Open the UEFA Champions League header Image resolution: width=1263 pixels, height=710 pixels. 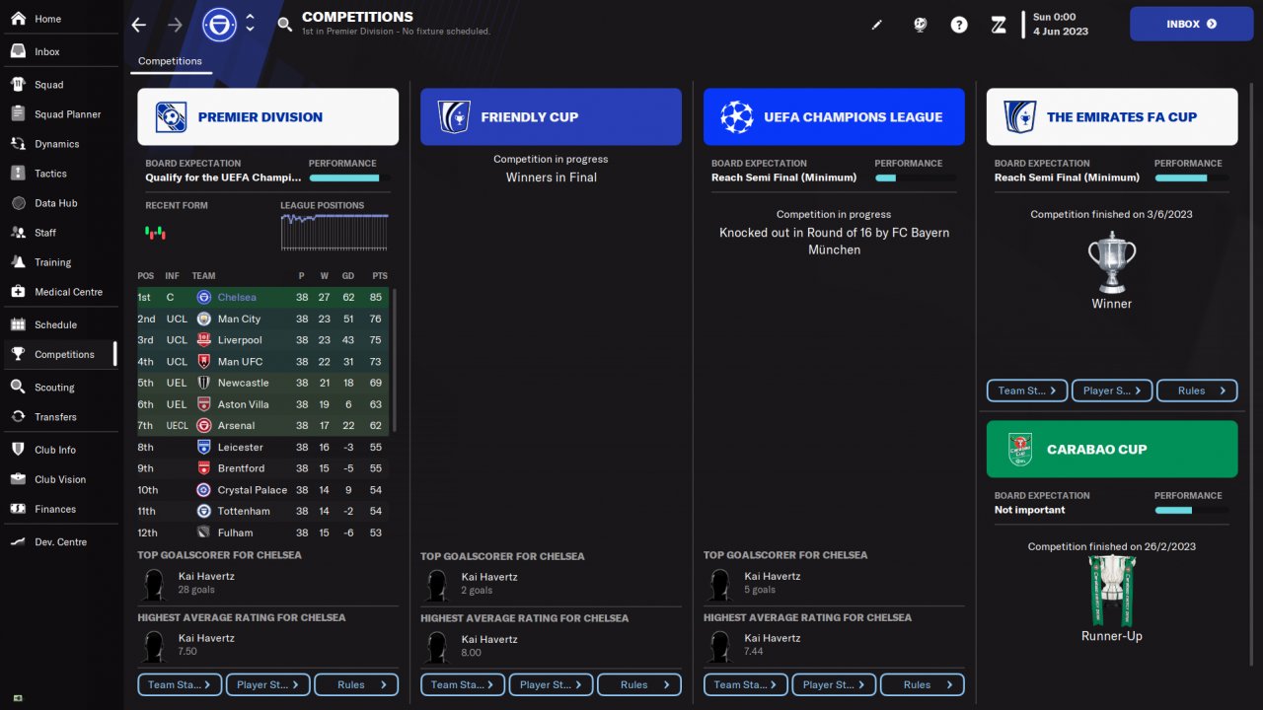click(834, 117)
